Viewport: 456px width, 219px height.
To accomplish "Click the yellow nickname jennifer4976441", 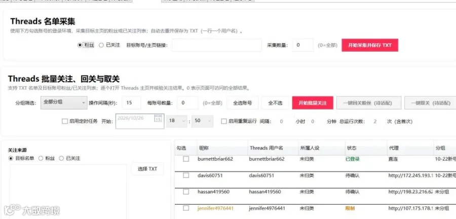I will click(215, 208).
